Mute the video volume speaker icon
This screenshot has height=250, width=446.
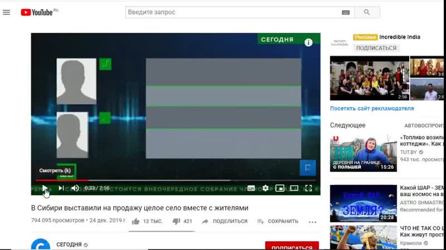click(75, 188)
